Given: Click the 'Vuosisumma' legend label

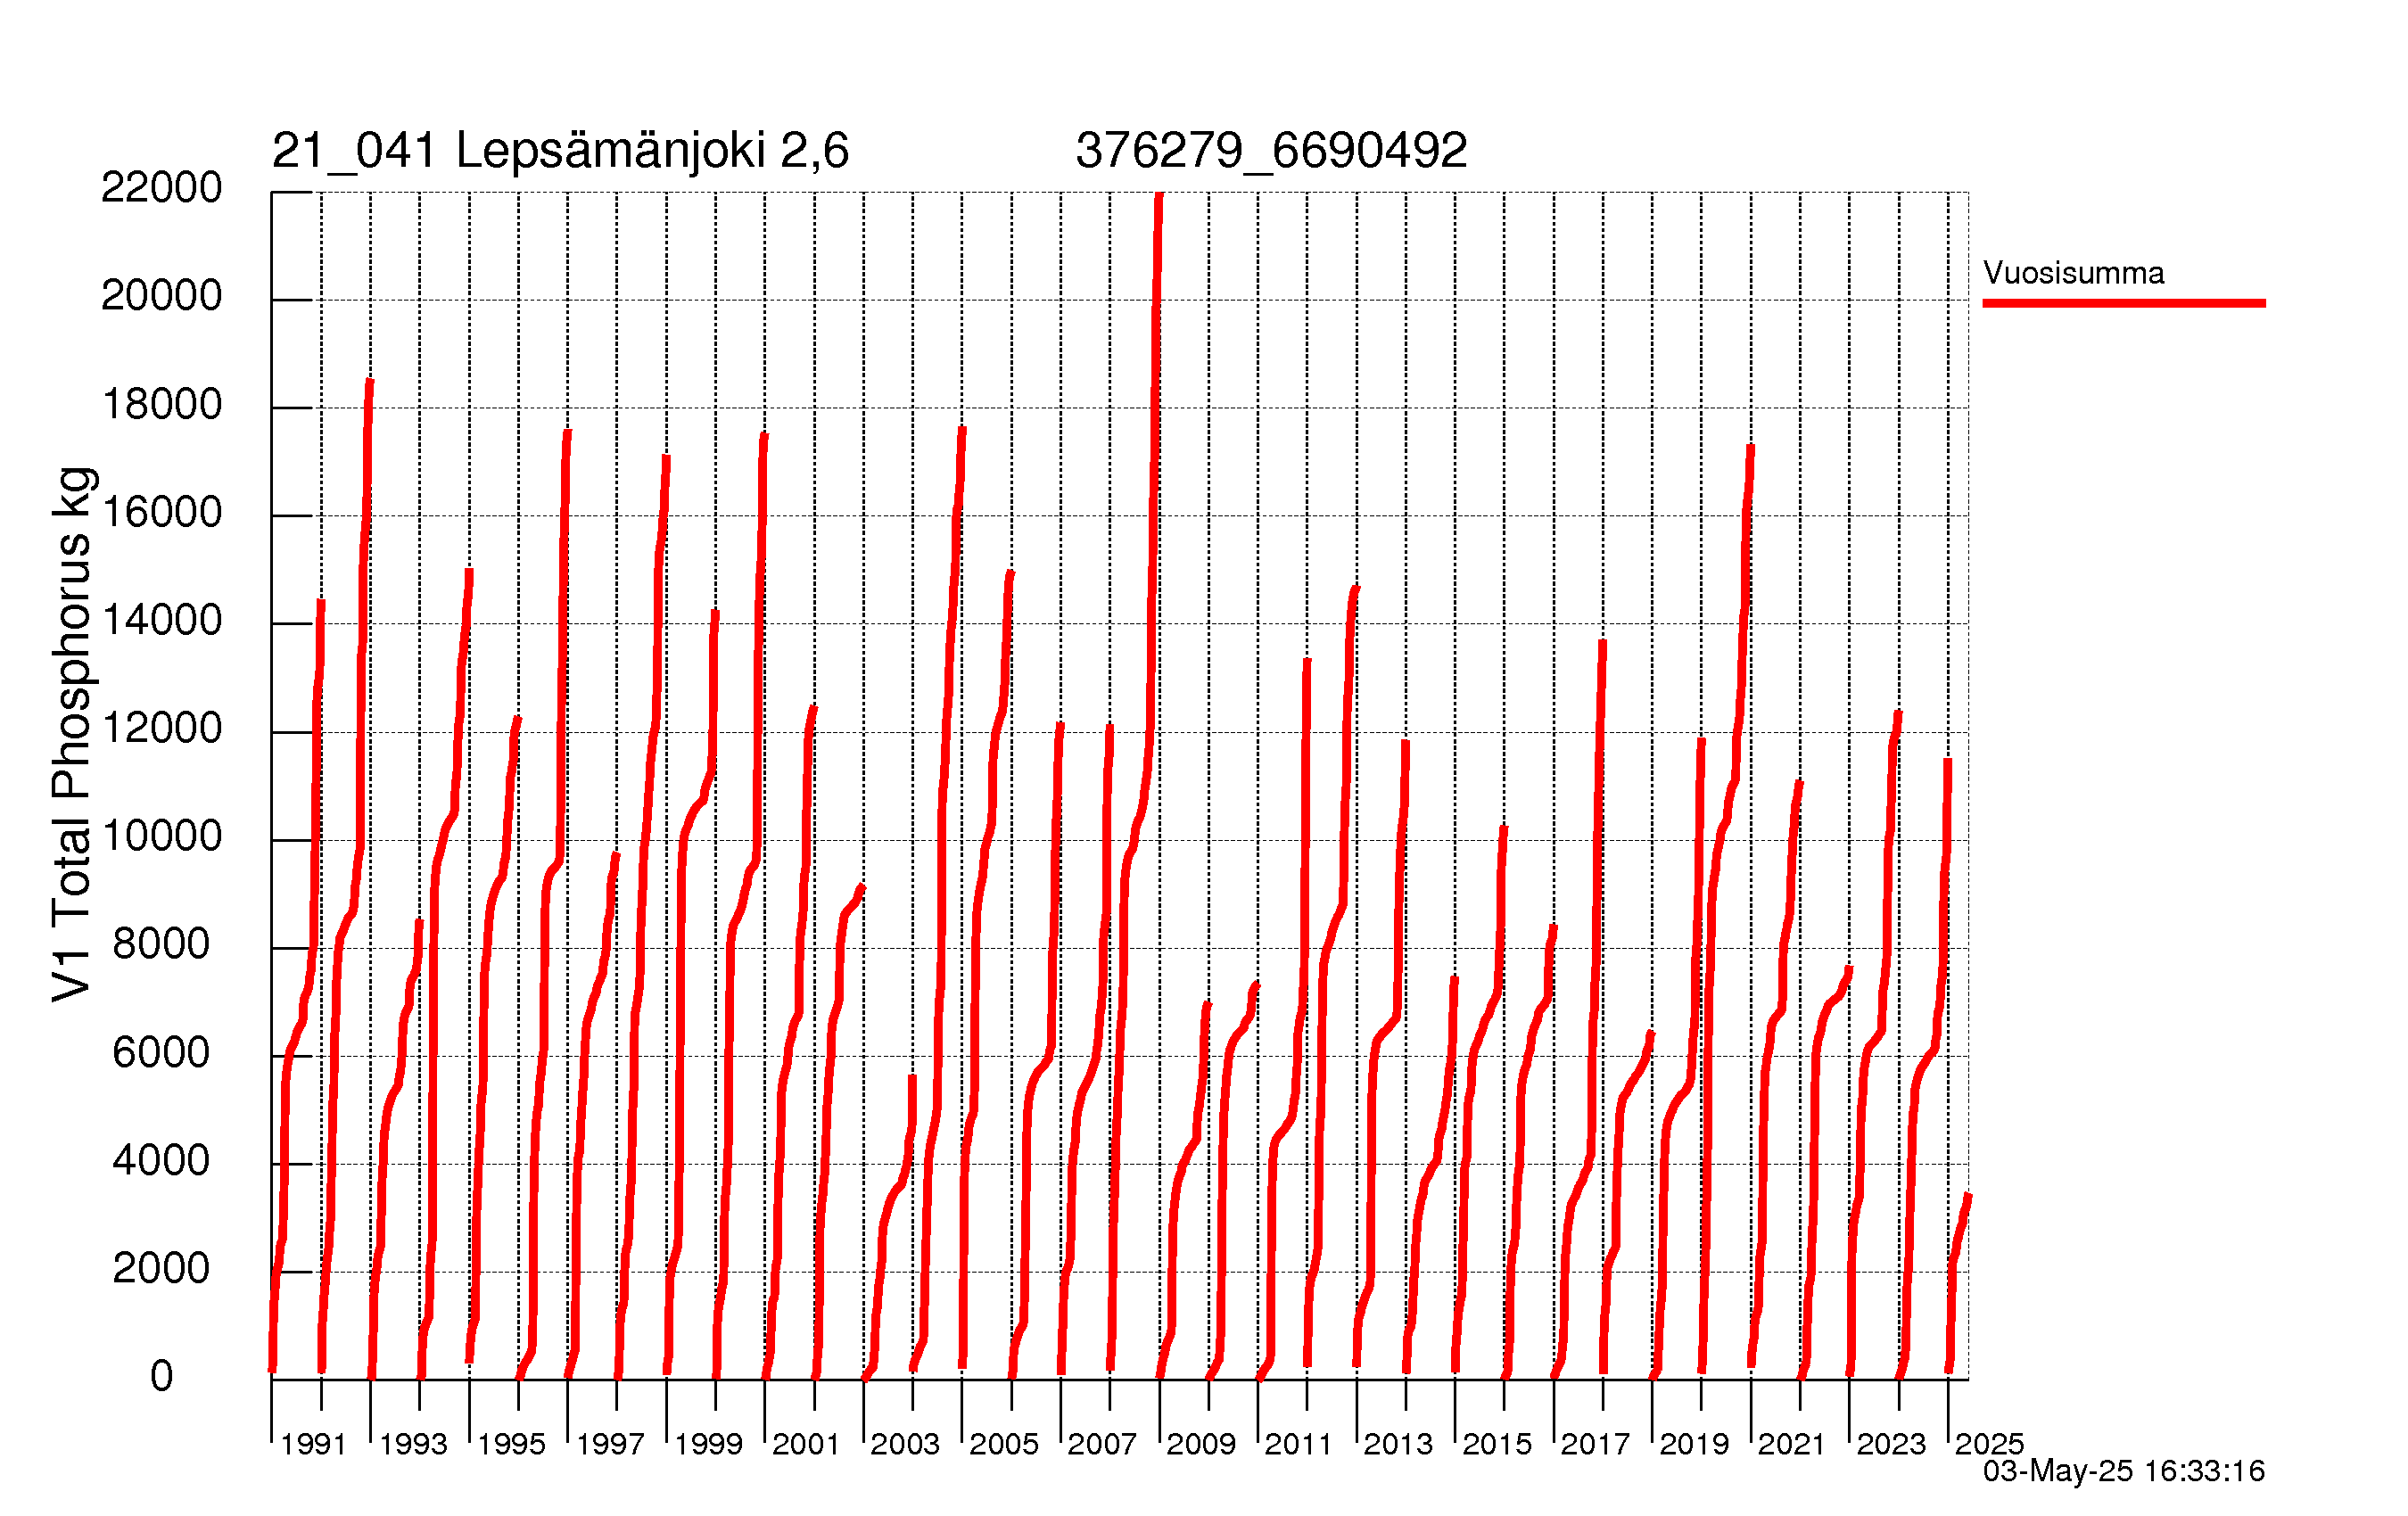Looking at the screenshot, I should click(2073, 273).
